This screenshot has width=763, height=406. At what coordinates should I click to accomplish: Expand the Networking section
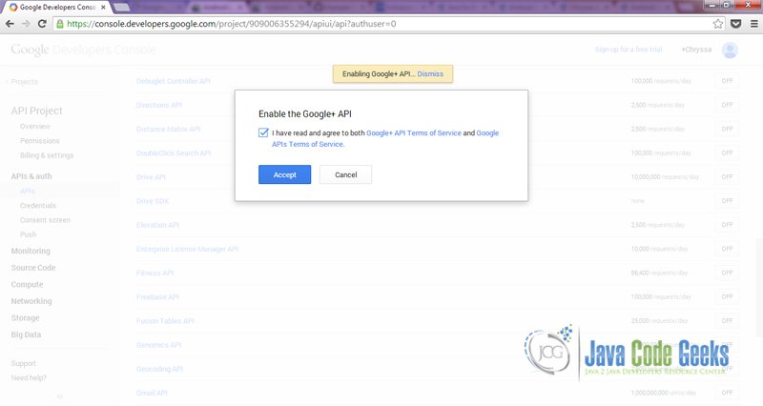click(31, 301)
